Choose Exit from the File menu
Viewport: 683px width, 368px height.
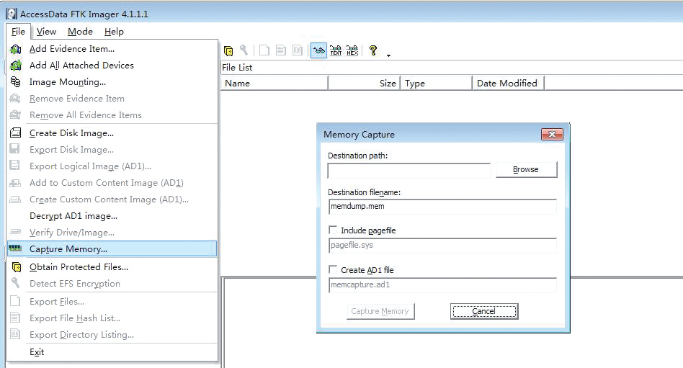pos(112,352)
